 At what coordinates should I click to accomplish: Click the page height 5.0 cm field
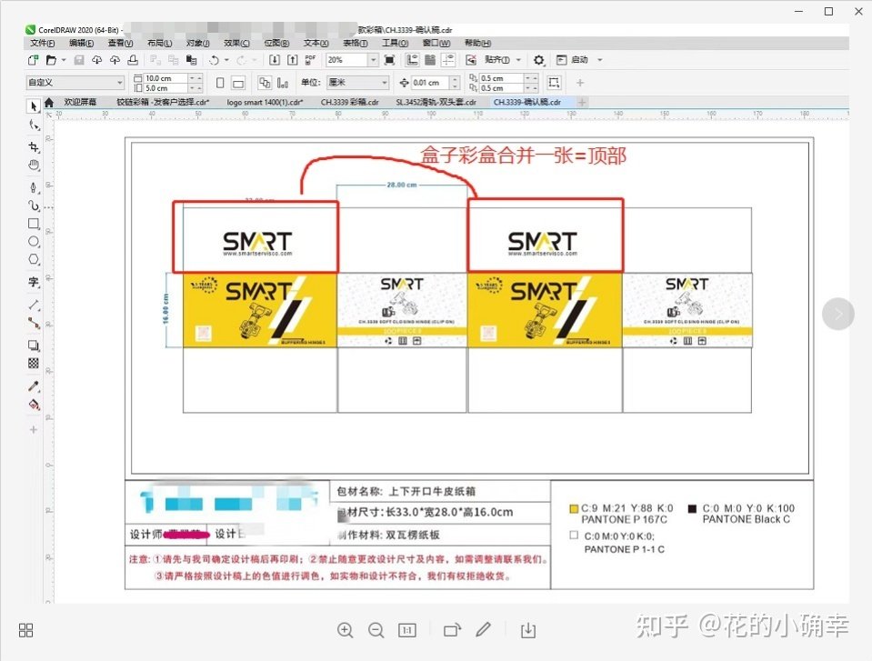pyautogui.click(x=165, y=88)
